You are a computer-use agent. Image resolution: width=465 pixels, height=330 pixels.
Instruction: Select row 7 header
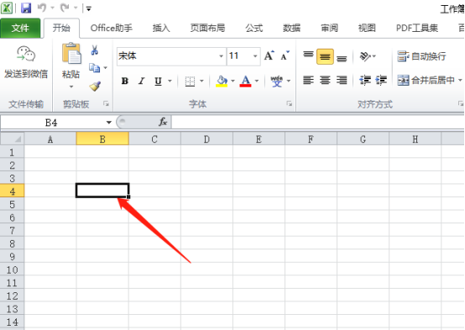(x=12, y=230)
